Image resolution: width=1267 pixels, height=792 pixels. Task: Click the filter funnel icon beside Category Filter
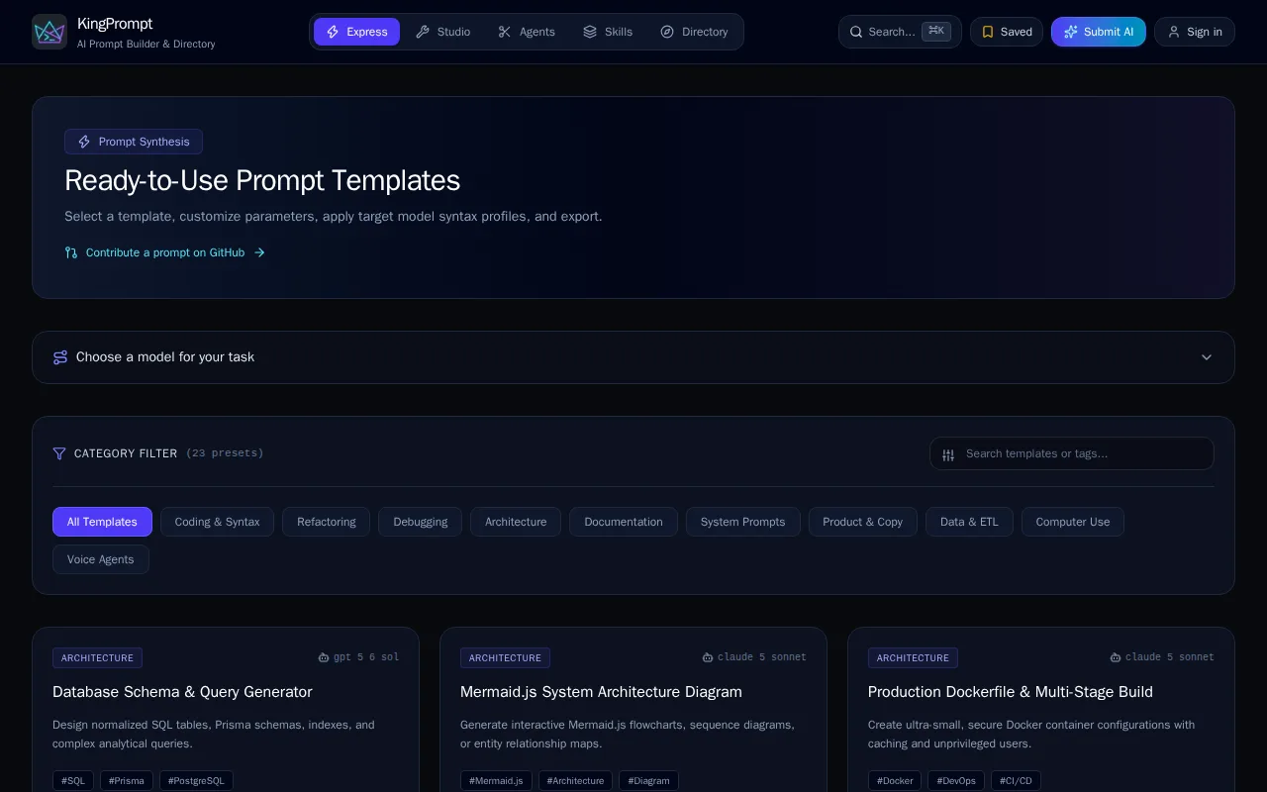(59, 453)
